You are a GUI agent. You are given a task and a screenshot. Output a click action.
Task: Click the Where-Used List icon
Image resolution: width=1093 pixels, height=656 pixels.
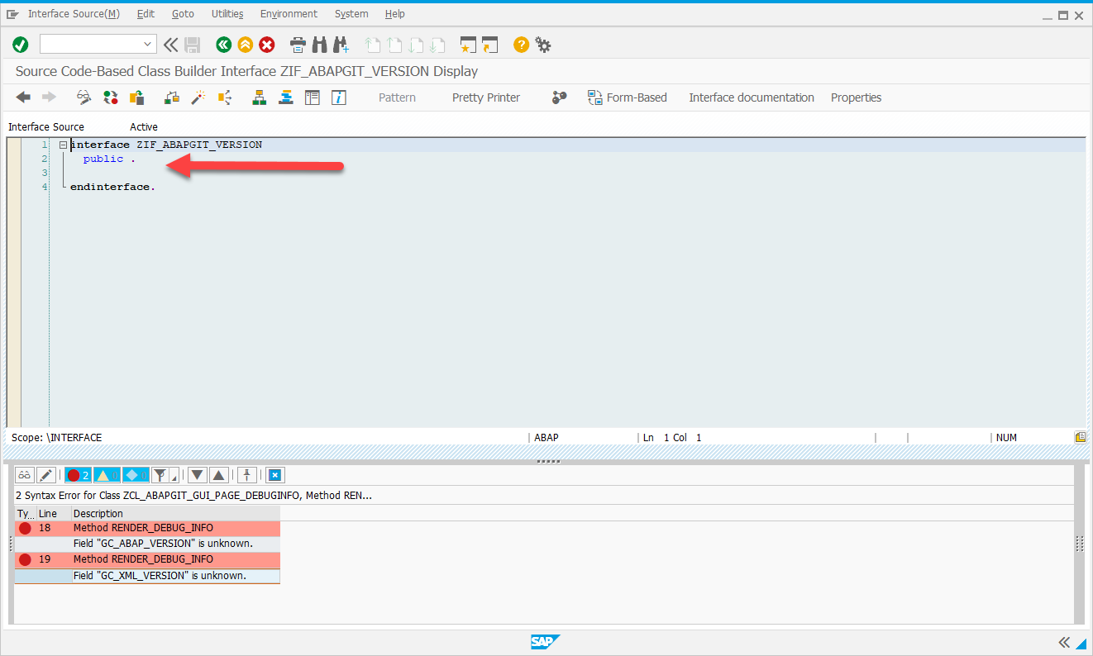[x=224, y=97]
